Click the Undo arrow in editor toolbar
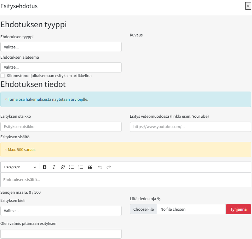Viewport: 252px width, 239px height. (100, 167)
